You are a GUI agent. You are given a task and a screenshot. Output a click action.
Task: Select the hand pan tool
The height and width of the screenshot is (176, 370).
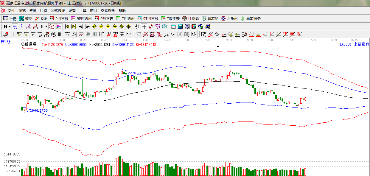click(x=137, y=27)
